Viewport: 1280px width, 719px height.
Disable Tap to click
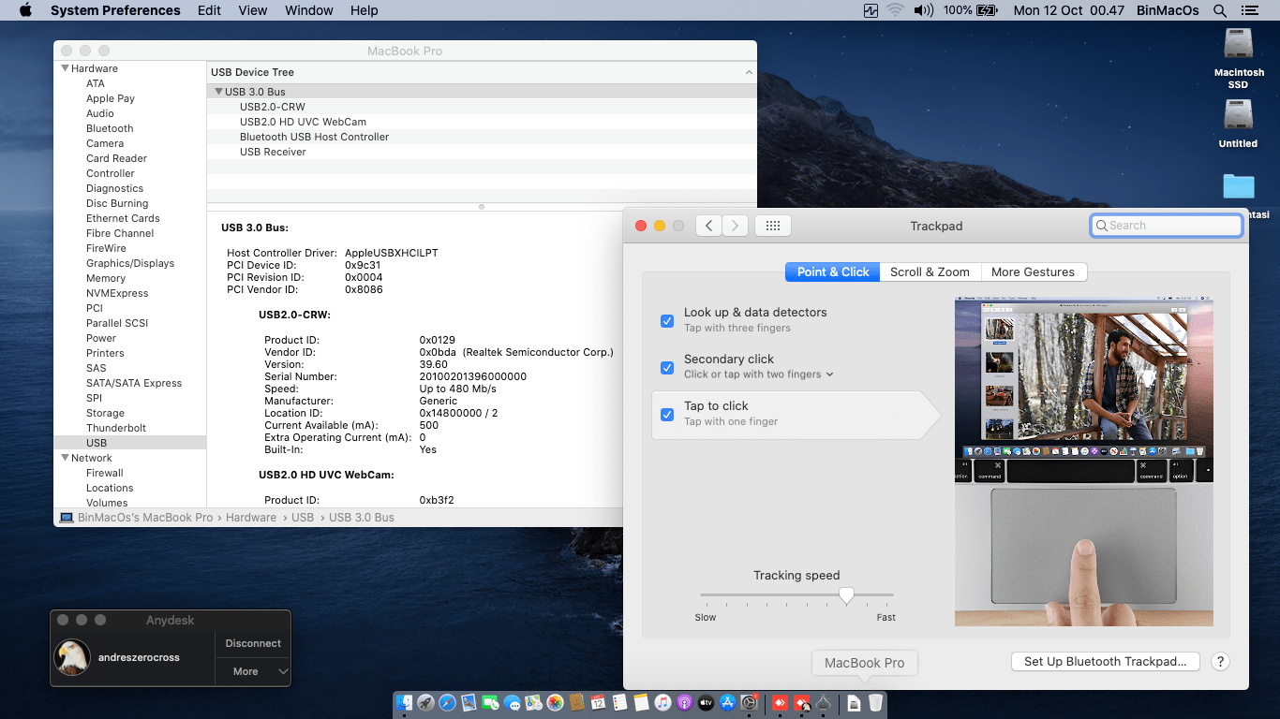click(666, 414)
